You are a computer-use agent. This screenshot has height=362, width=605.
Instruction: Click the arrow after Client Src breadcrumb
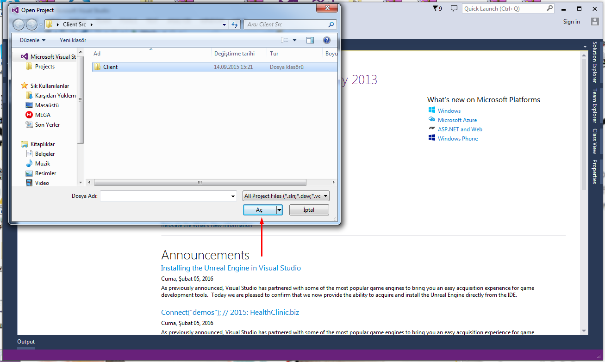point(92,25)
